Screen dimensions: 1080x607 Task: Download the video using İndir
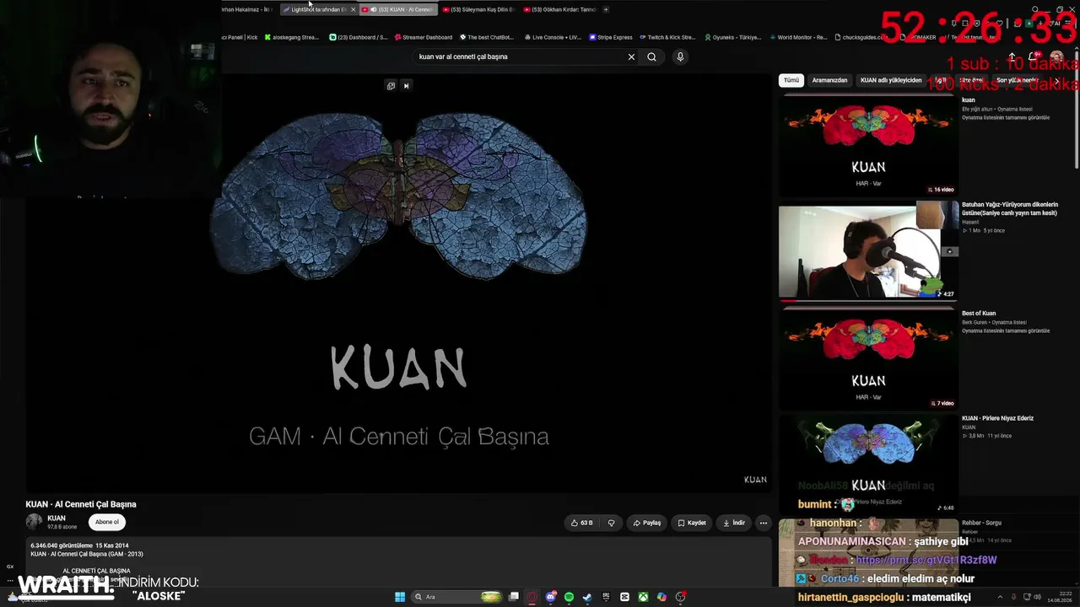734,523
